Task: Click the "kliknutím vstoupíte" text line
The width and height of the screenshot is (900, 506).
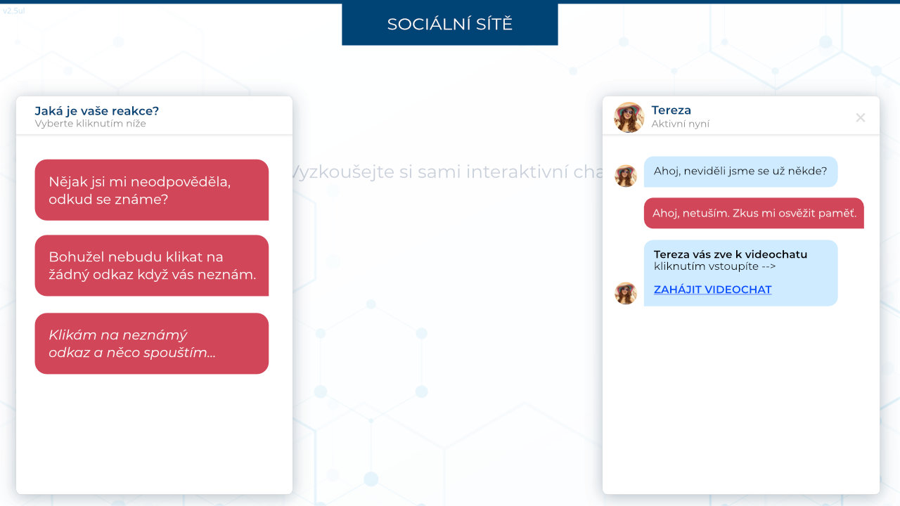Action: click(714, 266)
